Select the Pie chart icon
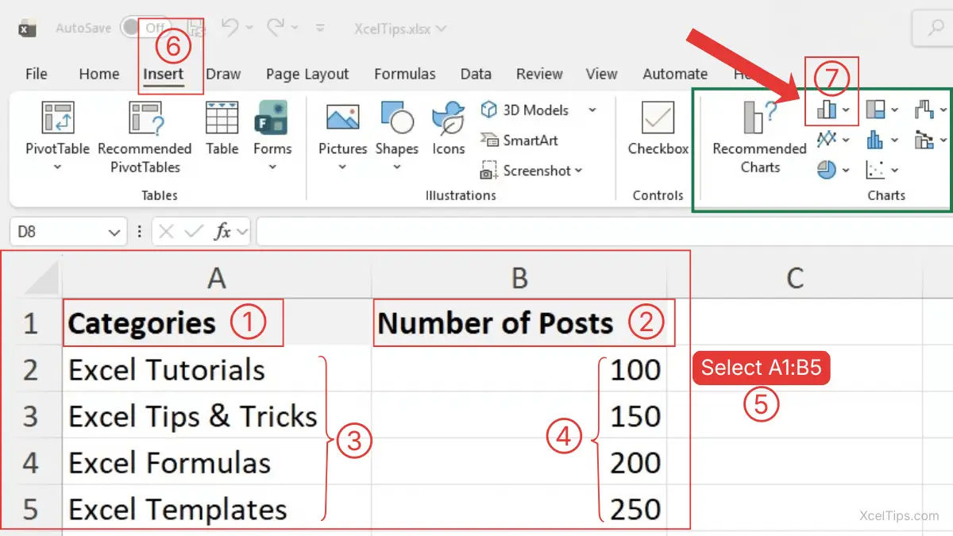Viewport: 953px width, 536px height. point(826,169)
